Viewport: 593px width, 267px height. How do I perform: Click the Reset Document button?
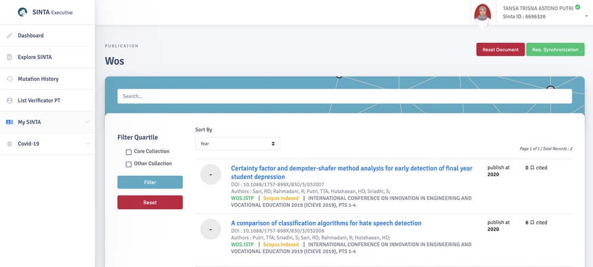pyautogui.click(x=500, y=49)
